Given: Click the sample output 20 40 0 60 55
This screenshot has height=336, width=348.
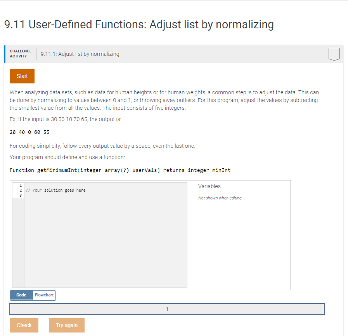Looking at the screenshot, I should 29,132.
